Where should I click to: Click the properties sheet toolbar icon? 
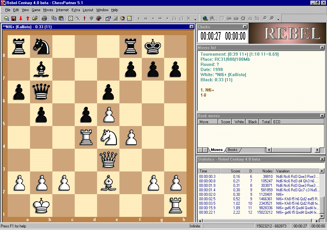pyautogui.click(x=108, y=19)
